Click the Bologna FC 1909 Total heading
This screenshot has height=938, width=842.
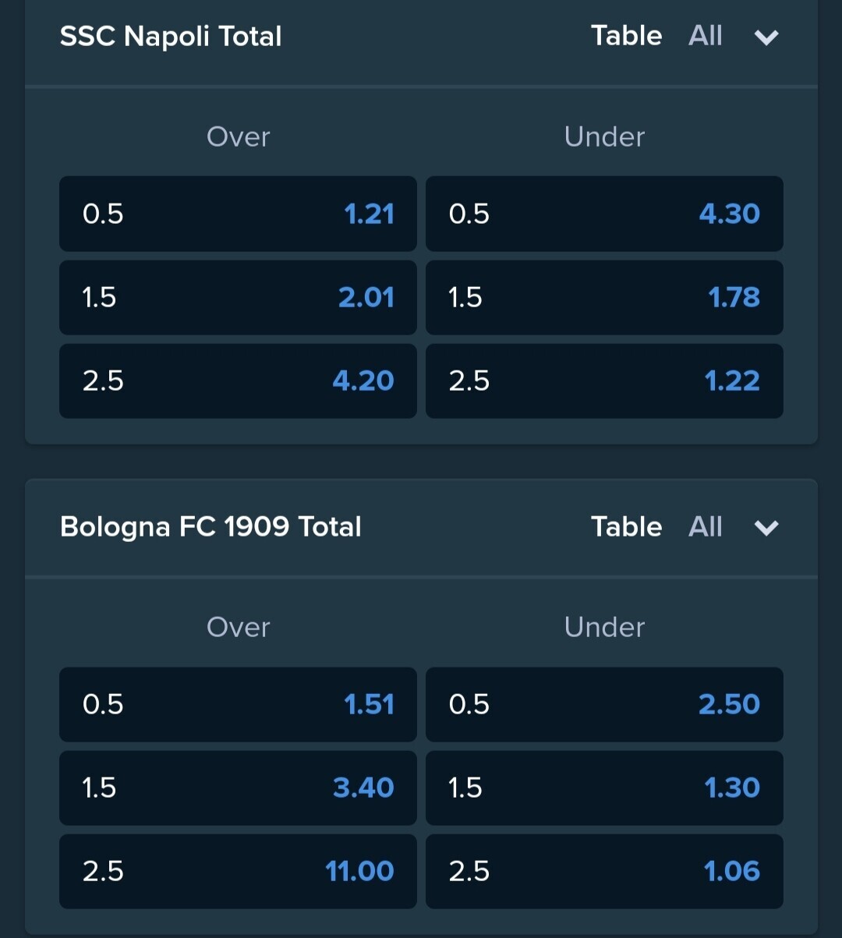210,528
